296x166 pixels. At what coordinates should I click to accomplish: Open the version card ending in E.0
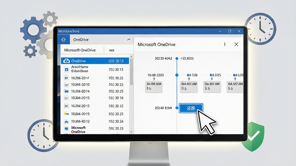[154, 87]
